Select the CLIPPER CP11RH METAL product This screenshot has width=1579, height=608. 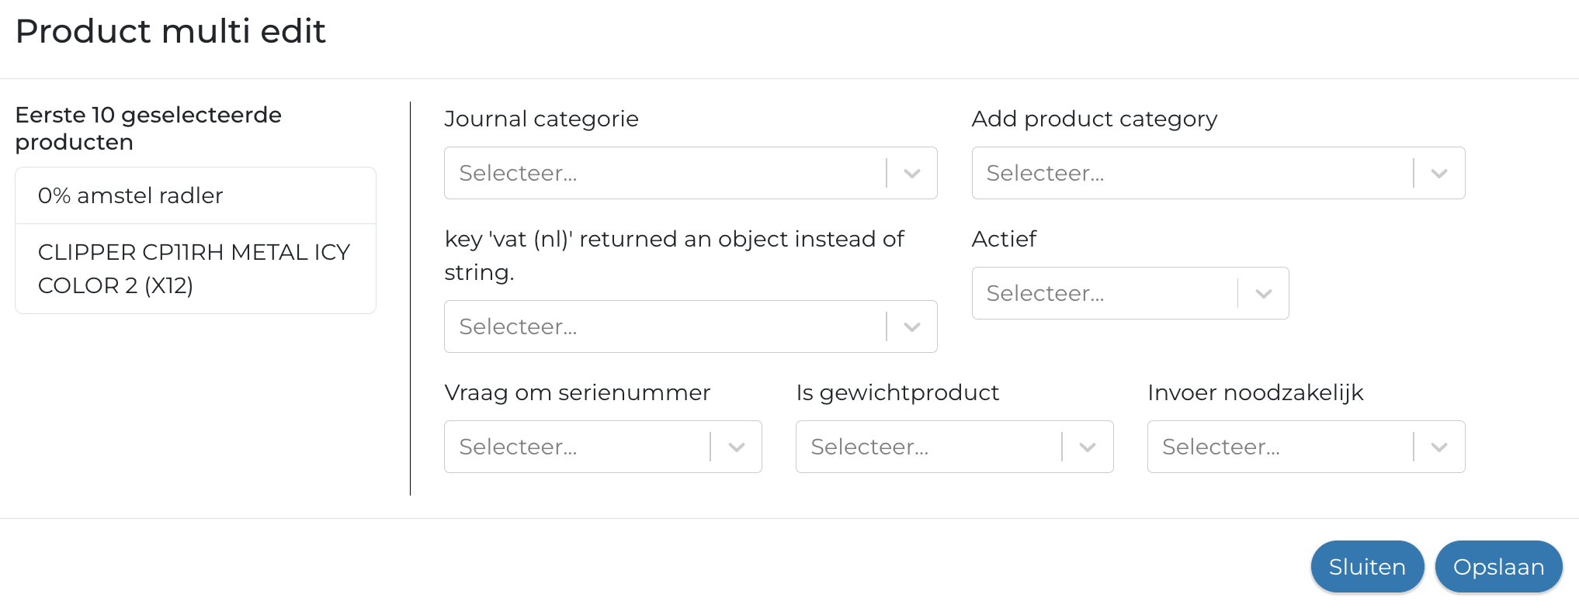tap(194, 268)
